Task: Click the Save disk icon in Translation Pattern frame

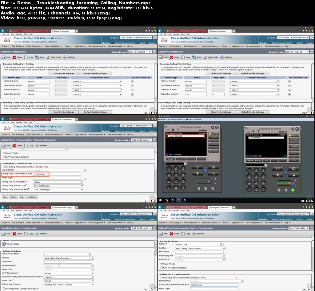Action: [x=3, y=234]
